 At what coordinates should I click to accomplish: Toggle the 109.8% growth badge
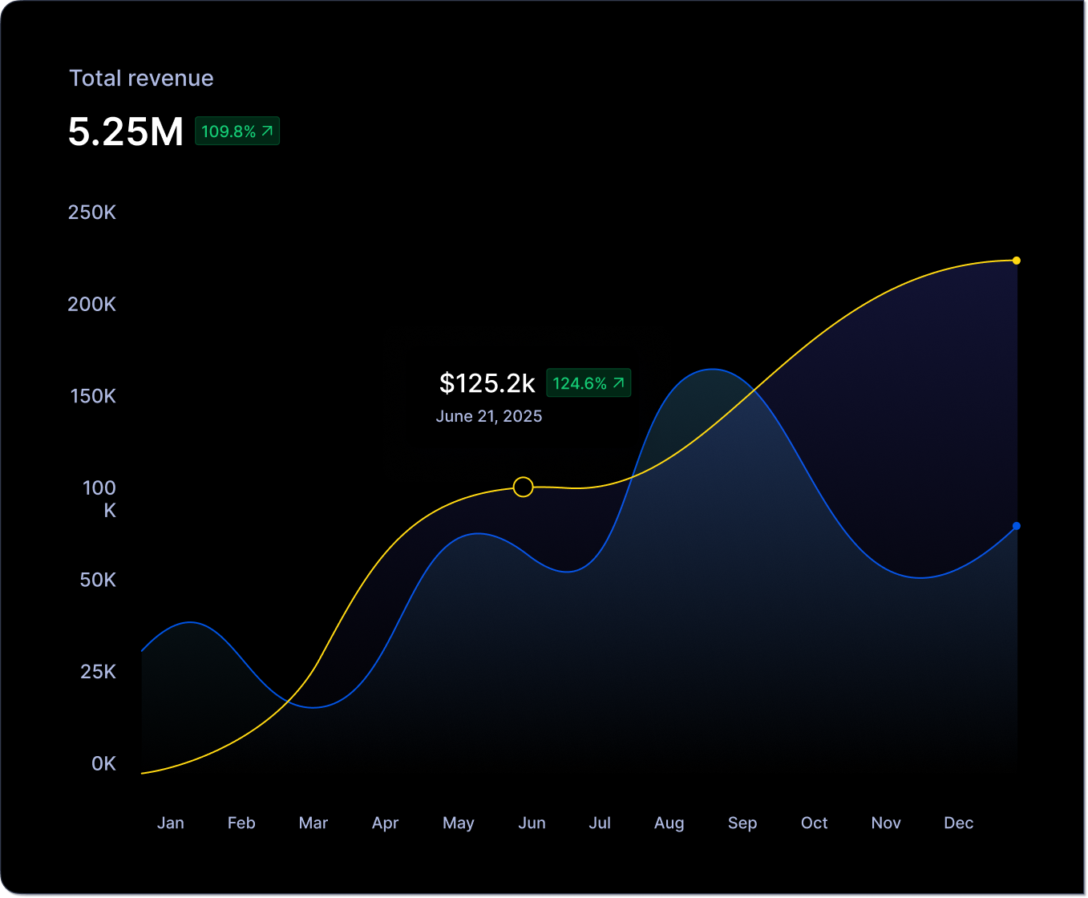(237, 131)
